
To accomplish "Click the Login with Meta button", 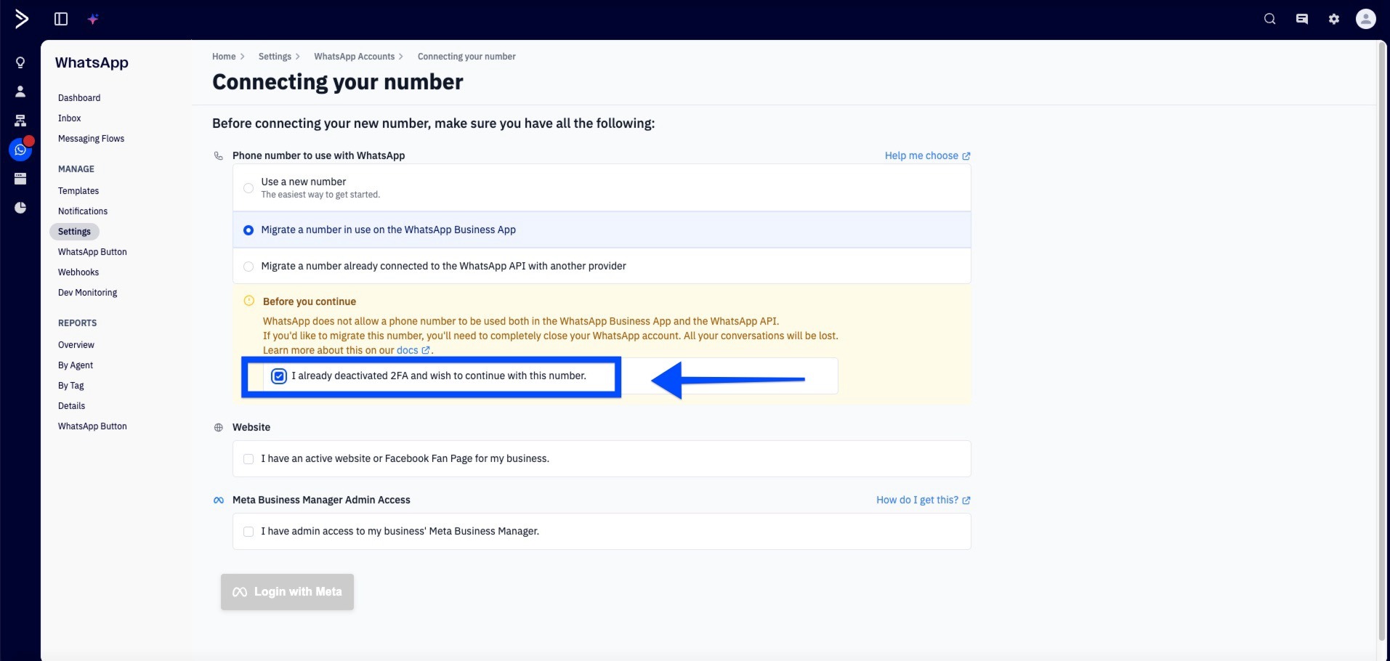I will tap(287, 592).
